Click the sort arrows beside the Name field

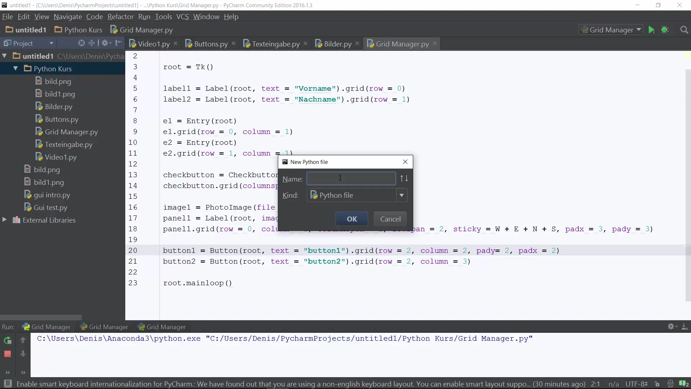404,178
